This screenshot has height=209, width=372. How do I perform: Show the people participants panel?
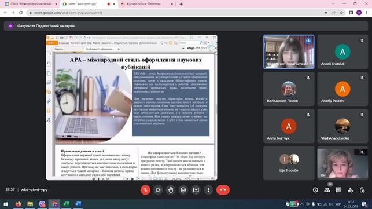[x=327, y=190]
